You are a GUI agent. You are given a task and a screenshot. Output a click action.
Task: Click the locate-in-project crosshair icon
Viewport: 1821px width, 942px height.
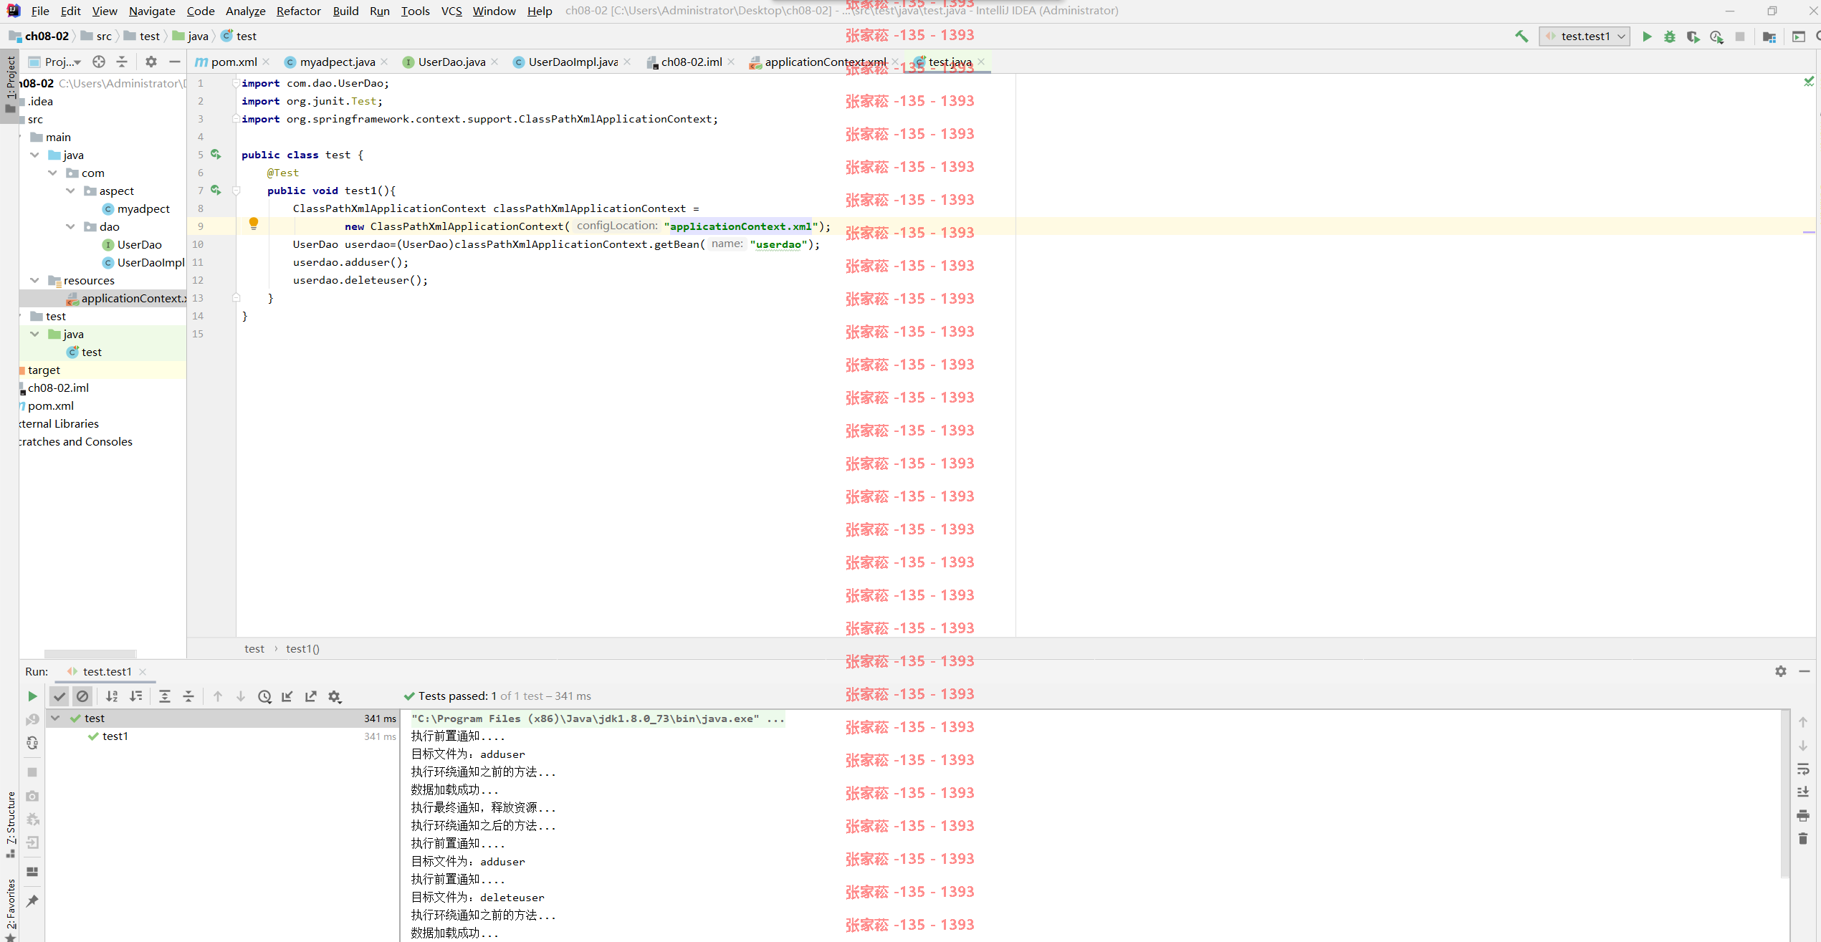click(99, 62)
